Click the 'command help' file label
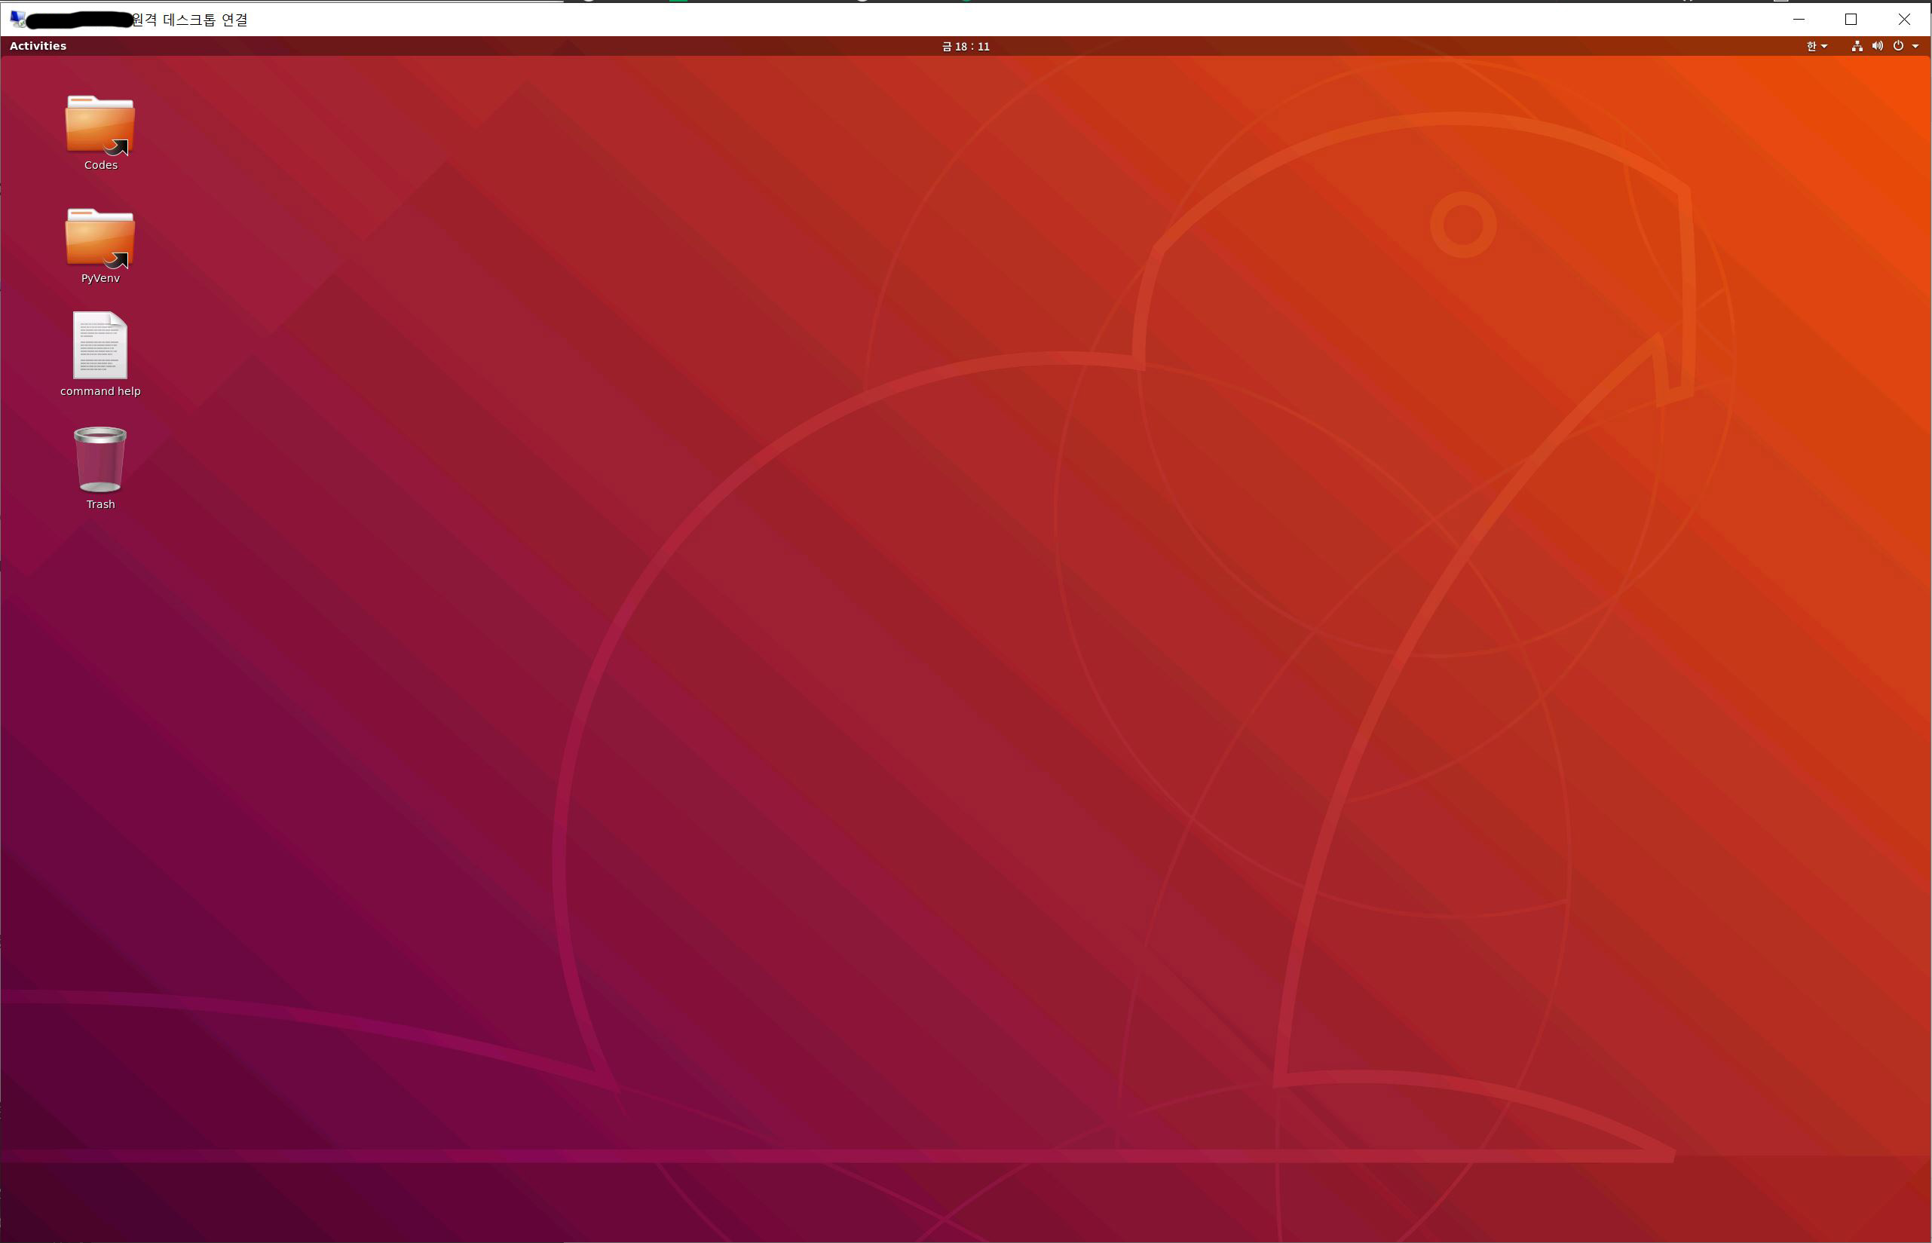The height and width of the screenshot is (1243, 1932). coord(100,391)
